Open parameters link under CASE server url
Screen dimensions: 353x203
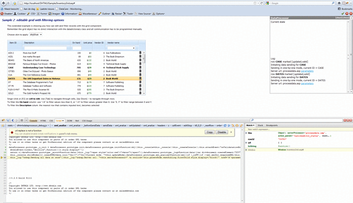[307, 71]
